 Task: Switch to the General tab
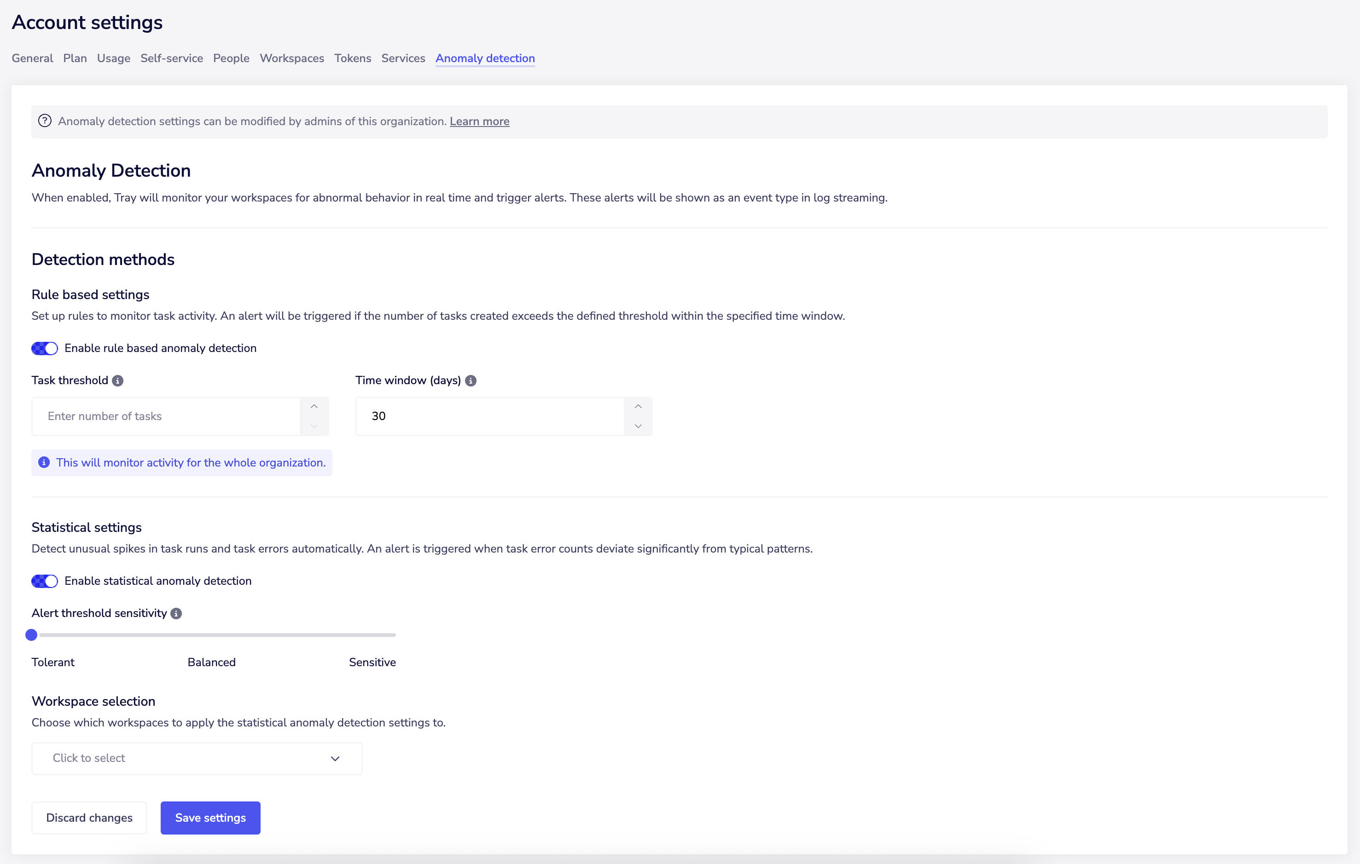[x=32, y=58]
